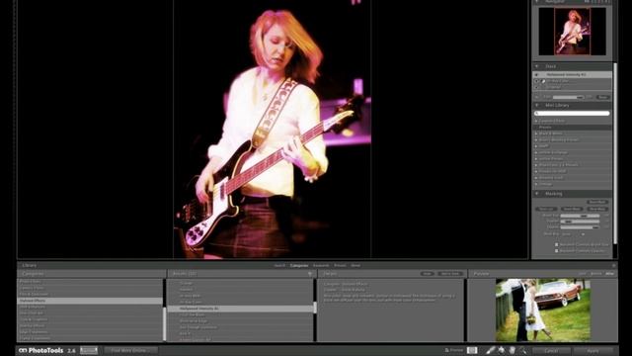The image size is (632, 356).
Task: Enable Wacom Controls Brush Size checkbox
Action: (x=557, y=244)
